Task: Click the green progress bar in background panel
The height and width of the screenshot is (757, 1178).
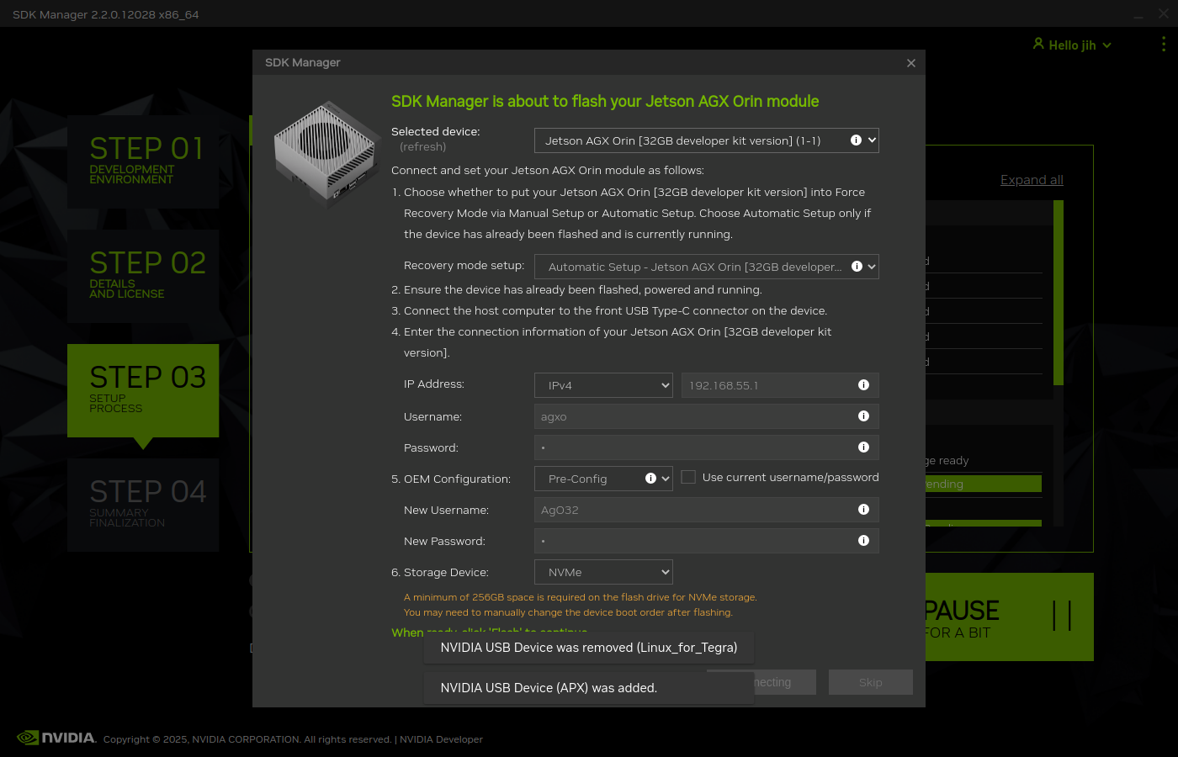Action: [x=984, y=484]
